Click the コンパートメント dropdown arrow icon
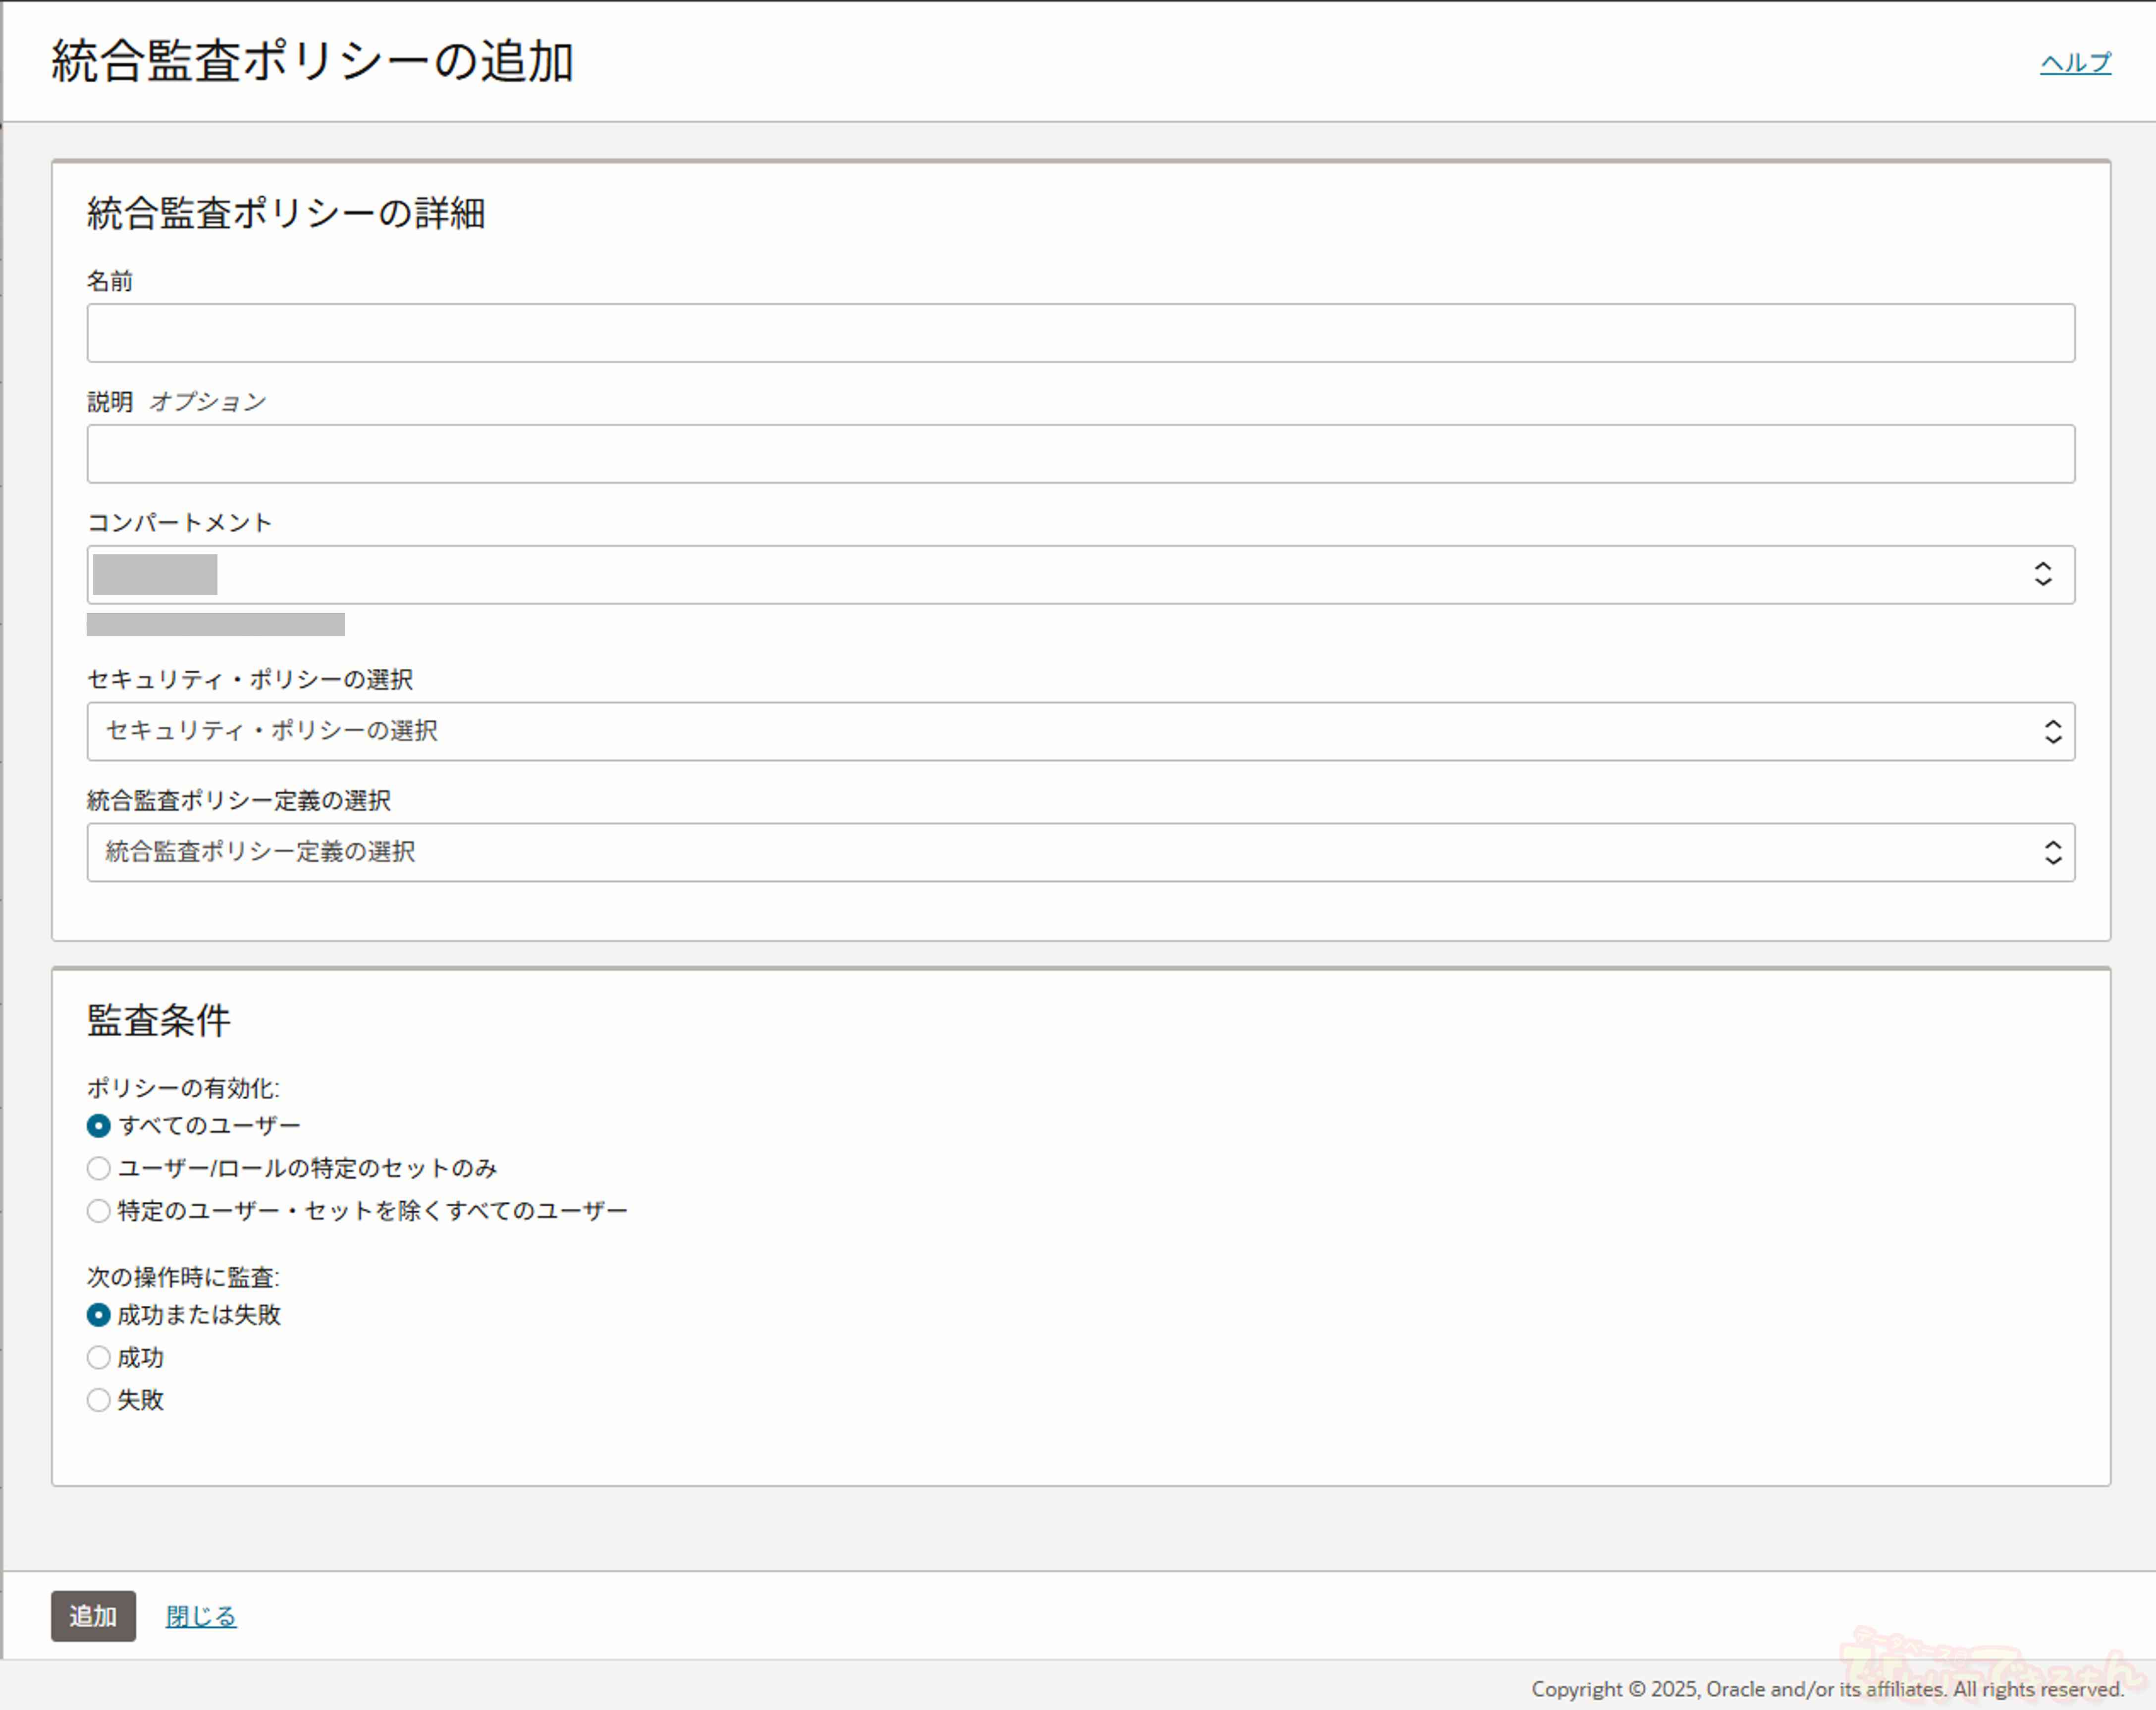Viewport: 2156px width, 1710px height. pos(2042,574)
